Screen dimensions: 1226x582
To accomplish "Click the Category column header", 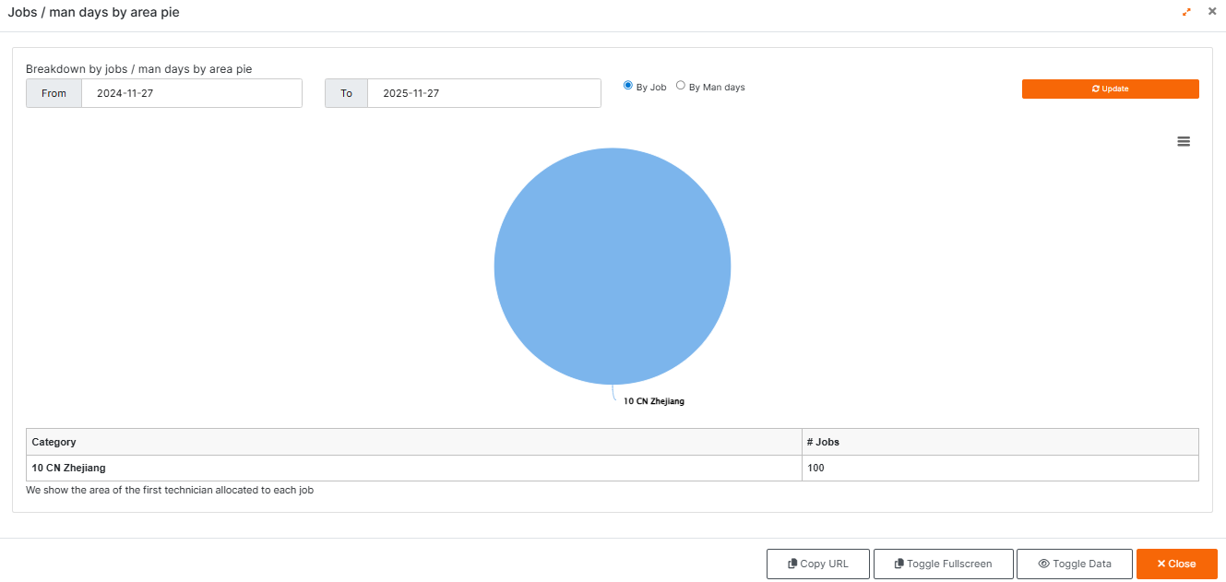I will click(54, 442).
